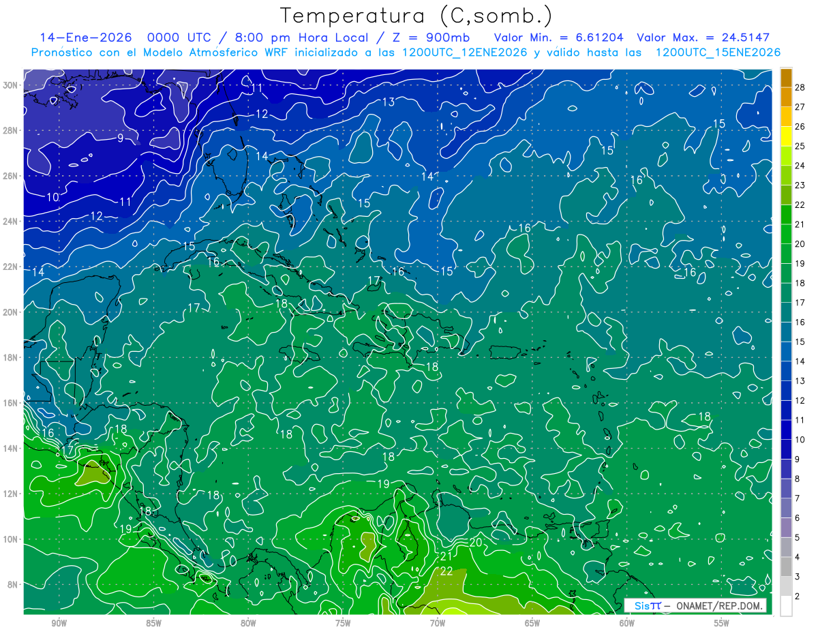Click the contour label '21' on the map
818x632 pixels.
tap(446, 556)
